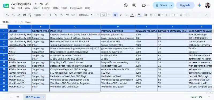Open the View menu

point(27,8)
